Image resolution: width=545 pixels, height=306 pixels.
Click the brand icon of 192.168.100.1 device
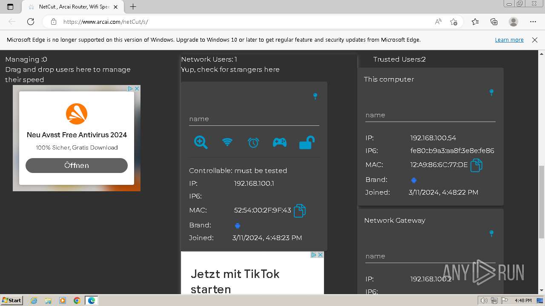coord(238,226)
